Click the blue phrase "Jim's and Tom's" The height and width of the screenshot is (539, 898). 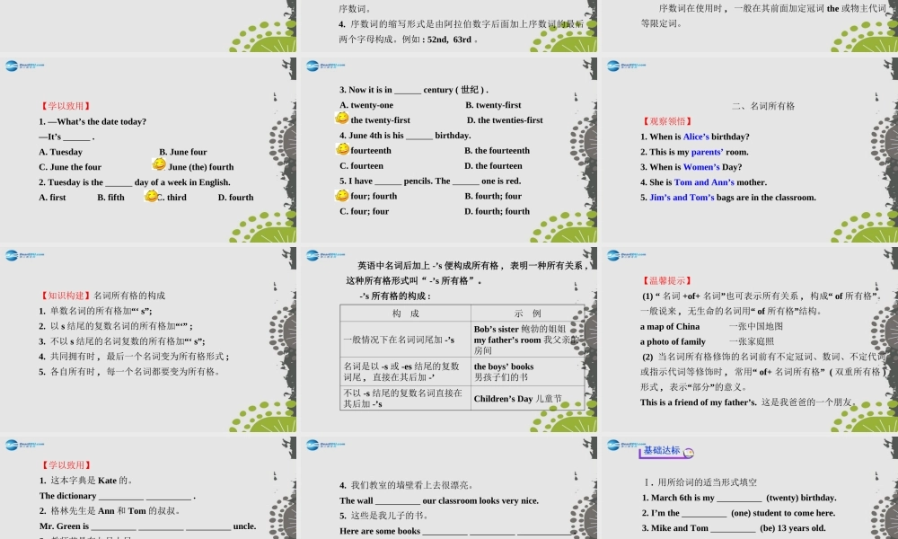(682, 198)
